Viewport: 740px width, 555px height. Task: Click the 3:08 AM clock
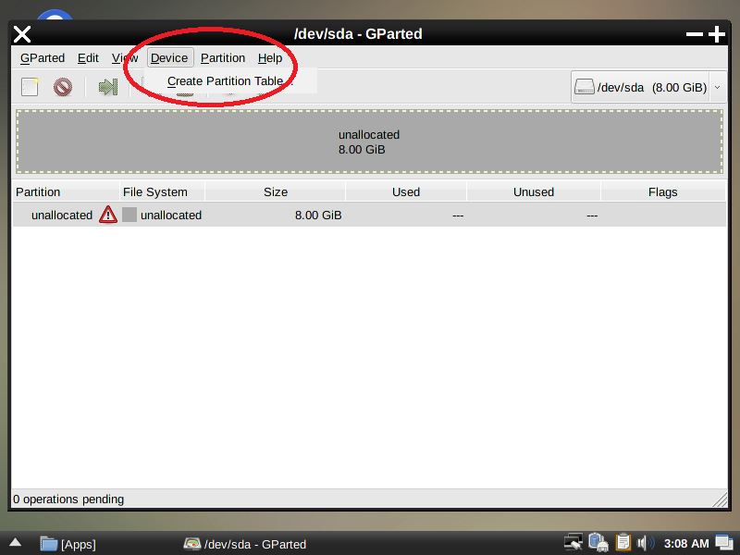686,544
